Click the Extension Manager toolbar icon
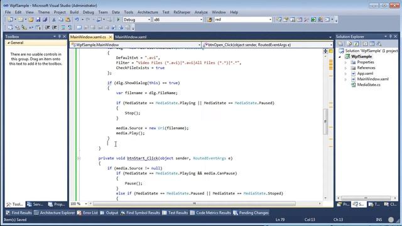Screen dimensions: 402x226 coord(320,19)
